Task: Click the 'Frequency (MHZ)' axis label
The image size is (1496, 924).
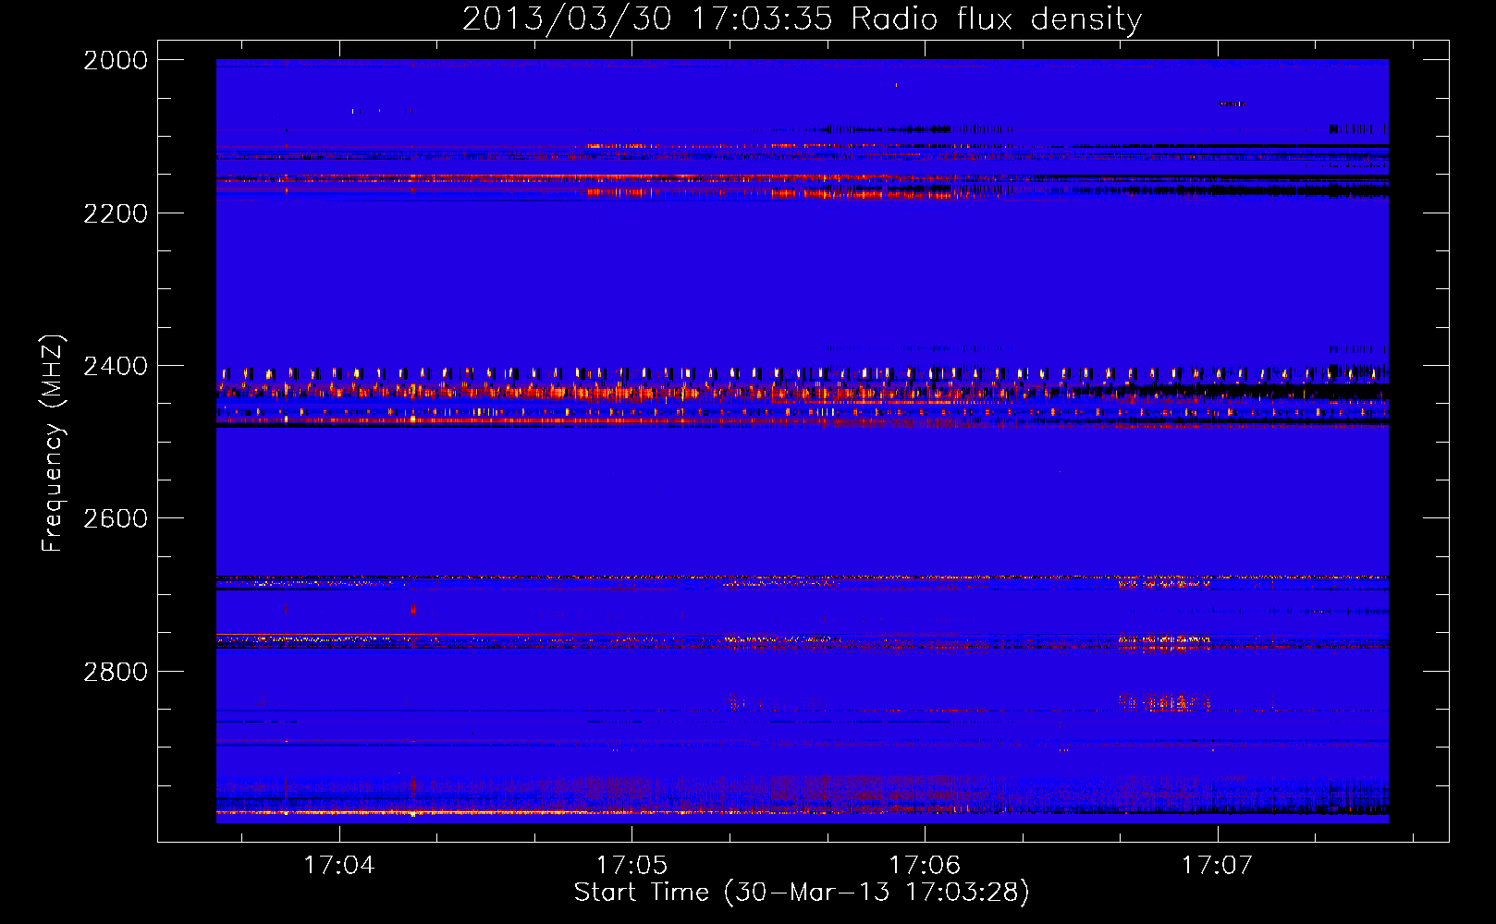Action: pos(54,444)
